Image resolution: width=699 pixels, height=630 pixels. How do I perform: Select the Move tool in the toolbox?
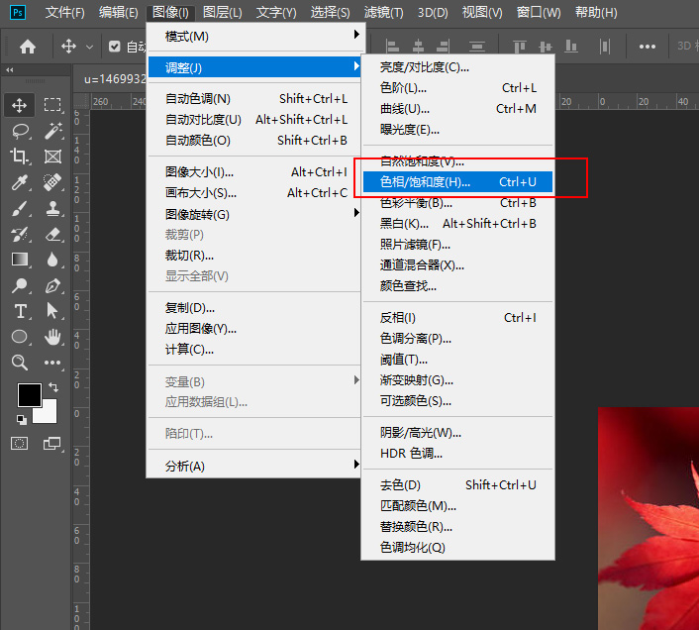pyautogui.click(x=19, y=105)
